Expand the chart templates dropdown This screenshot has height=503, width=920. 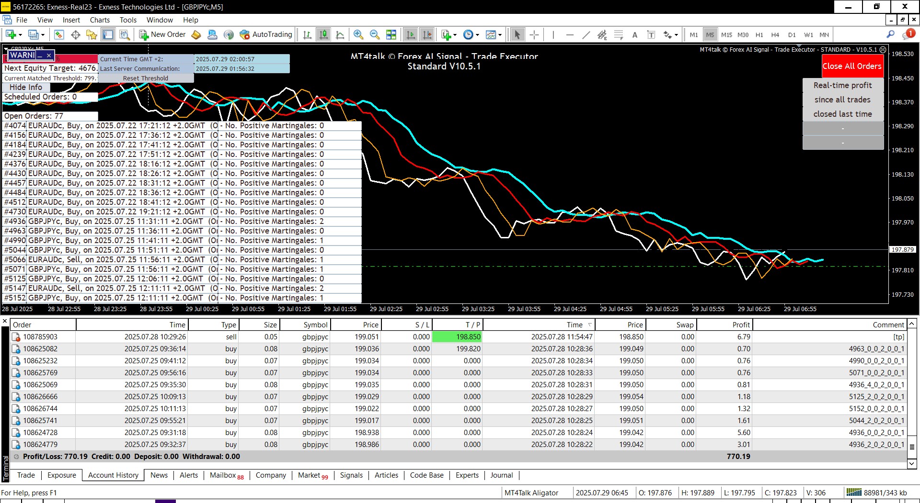tap(500, 34)
